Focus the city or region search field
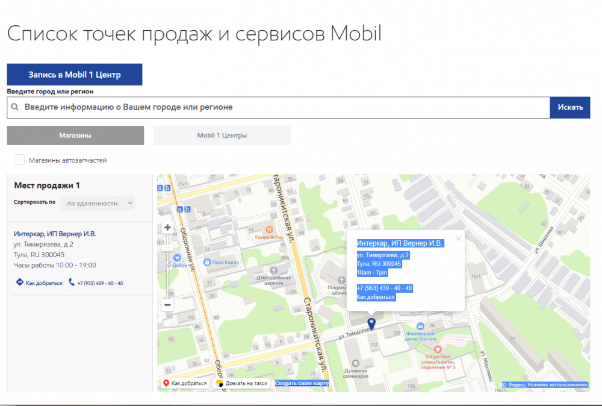Viewport: 602px width, 406px height. tap(283, 107)
